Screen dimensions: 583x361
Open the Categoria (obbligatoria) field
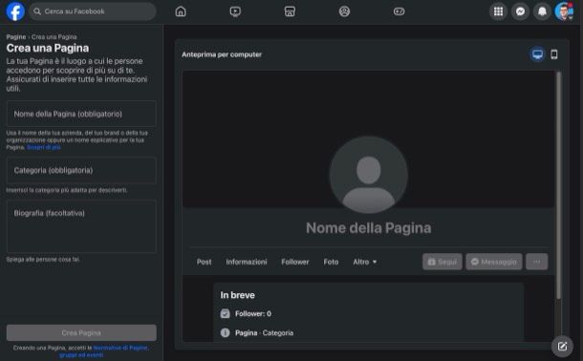[x=81, y=170]
